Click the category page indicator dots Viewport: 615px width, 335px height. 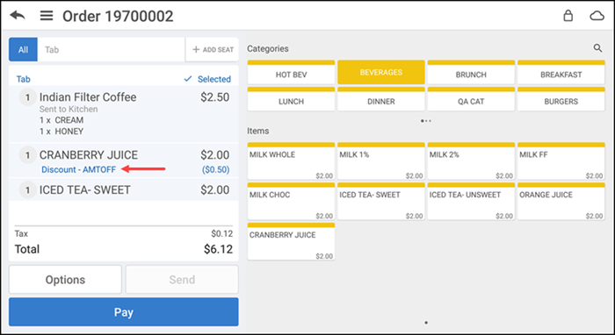tap(426, 121)
